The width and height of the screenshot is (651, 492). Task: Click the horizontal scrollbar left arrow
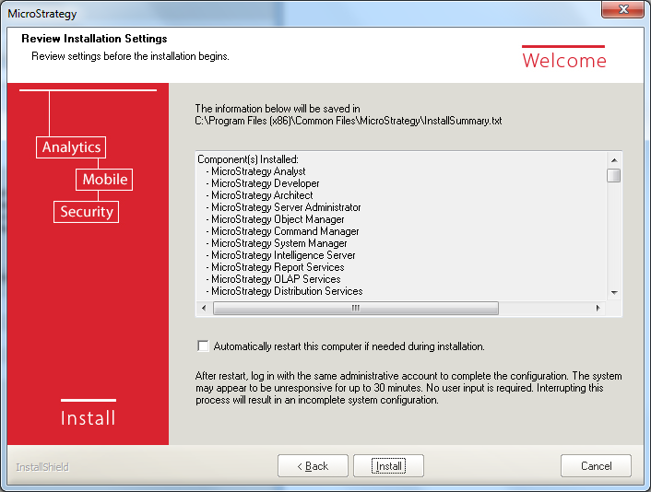tap(203, 309)
